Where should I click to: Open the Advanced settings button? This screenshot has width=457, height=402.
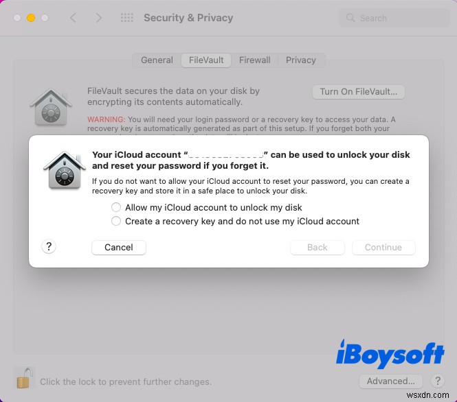pyautogui.click(x=391, y=381)
